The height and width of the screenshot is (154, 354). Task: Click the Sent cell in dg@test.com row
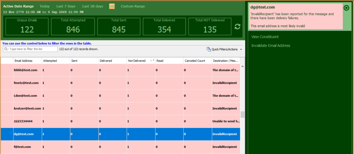(84, 134)
